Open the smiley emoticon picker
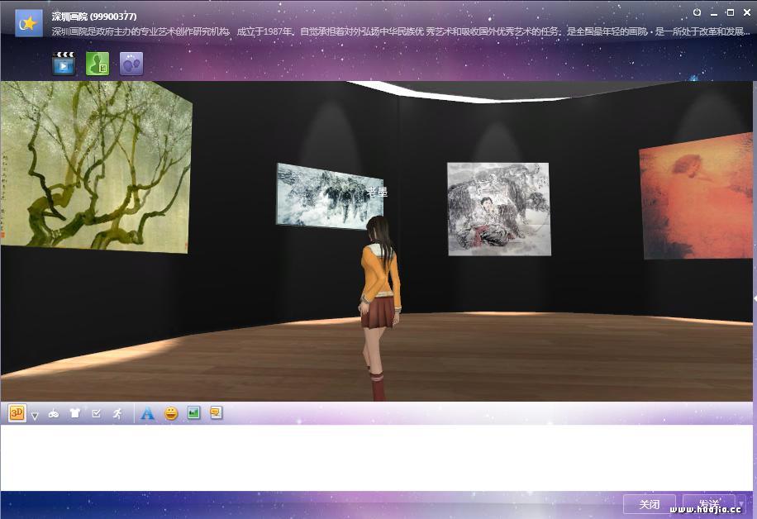This screenshot has height=519, width=757. point(171,413)
